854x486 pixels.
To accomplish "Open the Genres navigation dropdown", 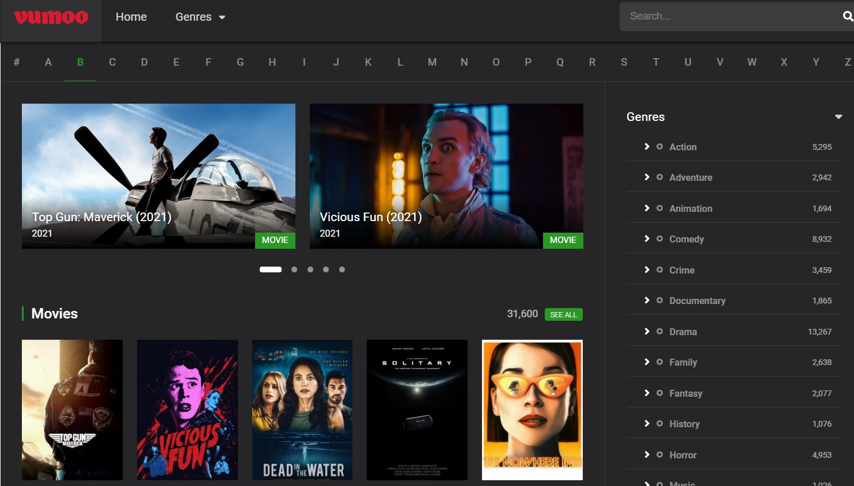I will 200,17.
